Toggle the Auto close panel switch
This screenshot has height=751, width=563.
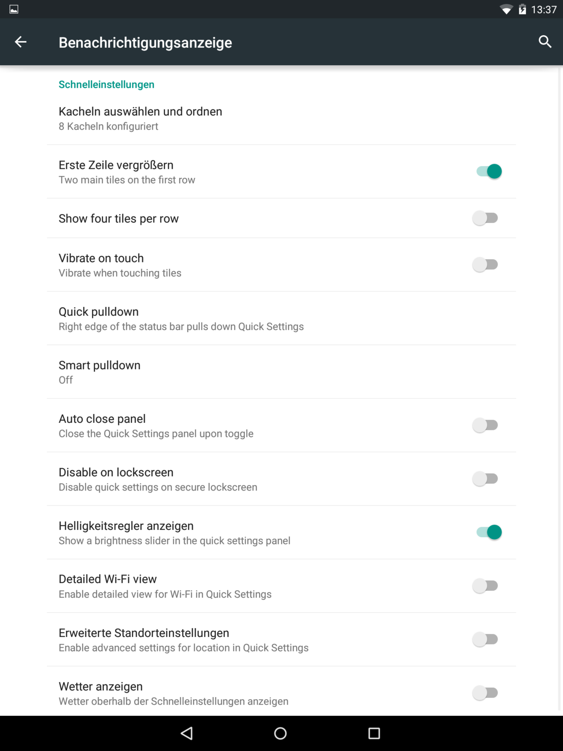point(485,425)
